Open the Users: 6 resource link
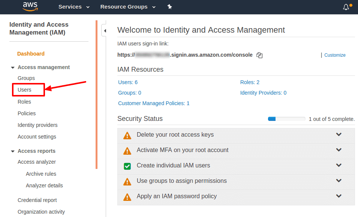This screenshot has width=358, height=217. coord(128,82)
